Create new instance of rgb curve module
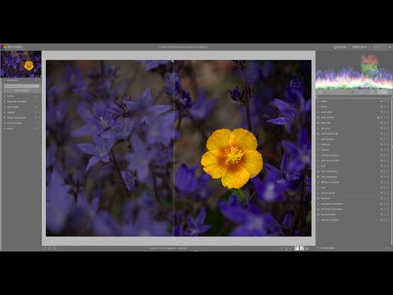This screenshot has height=295, width=393. coord(382,129)
